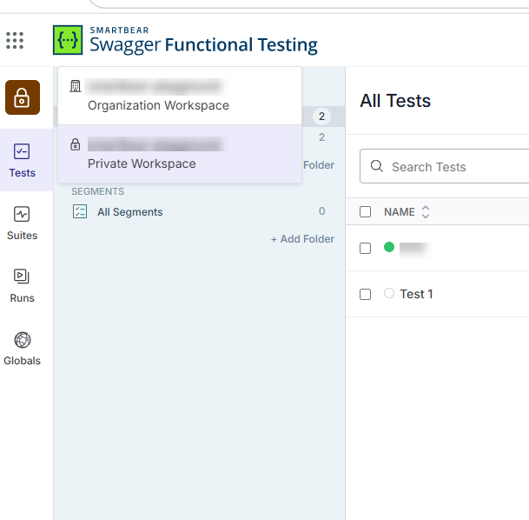This screenshot has width=529, height=520.
Task: Go to the Runs section label
Action: pos(23,298)
